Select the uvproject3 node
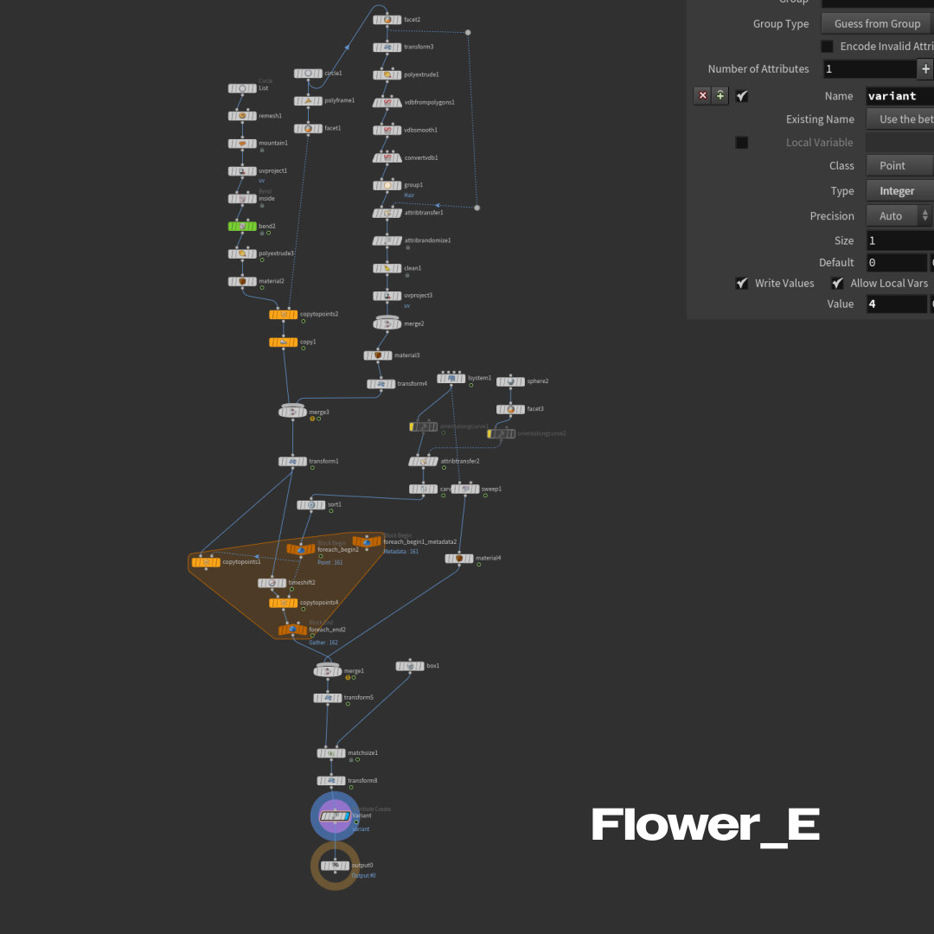 click(x=387, y=296)
